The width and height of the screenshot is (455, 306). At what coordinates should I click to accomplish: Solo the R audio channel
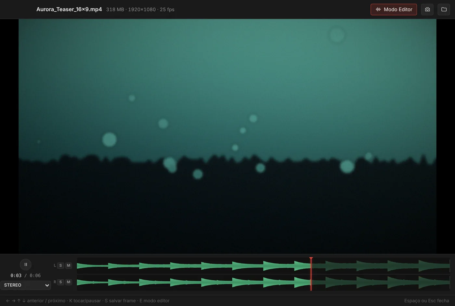[x=60, y=282]
